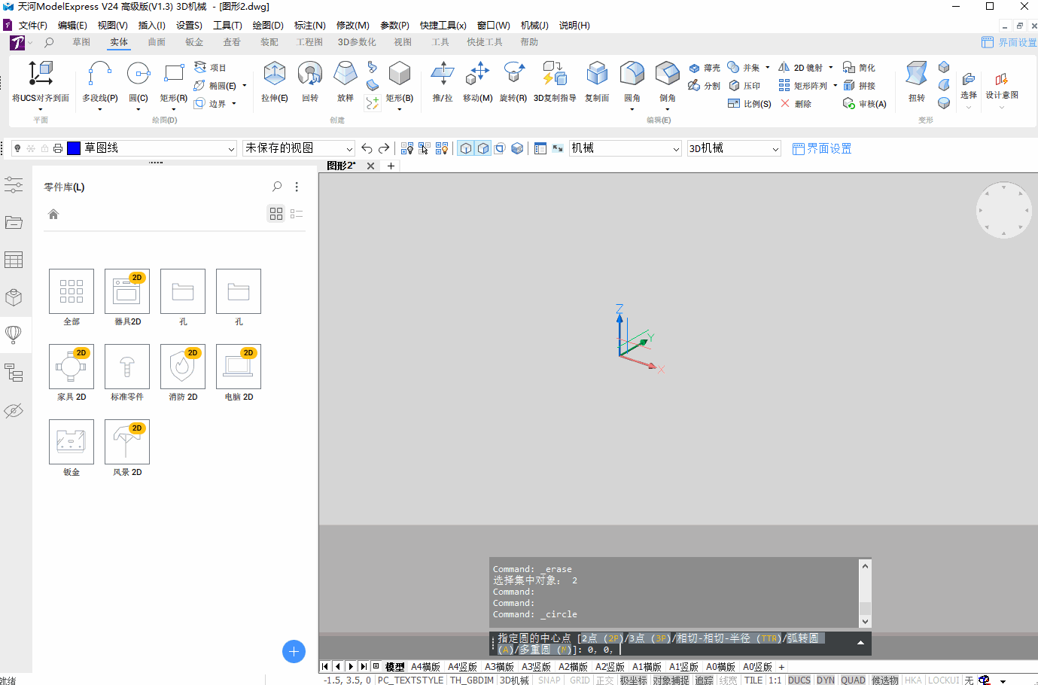
Task: Switch to the A4横版 layout tab
Action: pyautogui.click(x=425, y=667)
